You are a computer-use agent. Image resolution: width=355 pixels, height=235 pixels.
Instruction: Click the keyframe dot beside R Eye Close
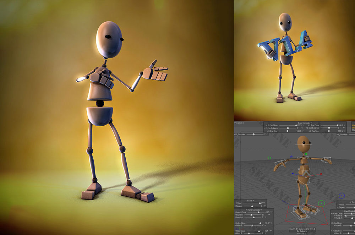click(x=267, y=125)
